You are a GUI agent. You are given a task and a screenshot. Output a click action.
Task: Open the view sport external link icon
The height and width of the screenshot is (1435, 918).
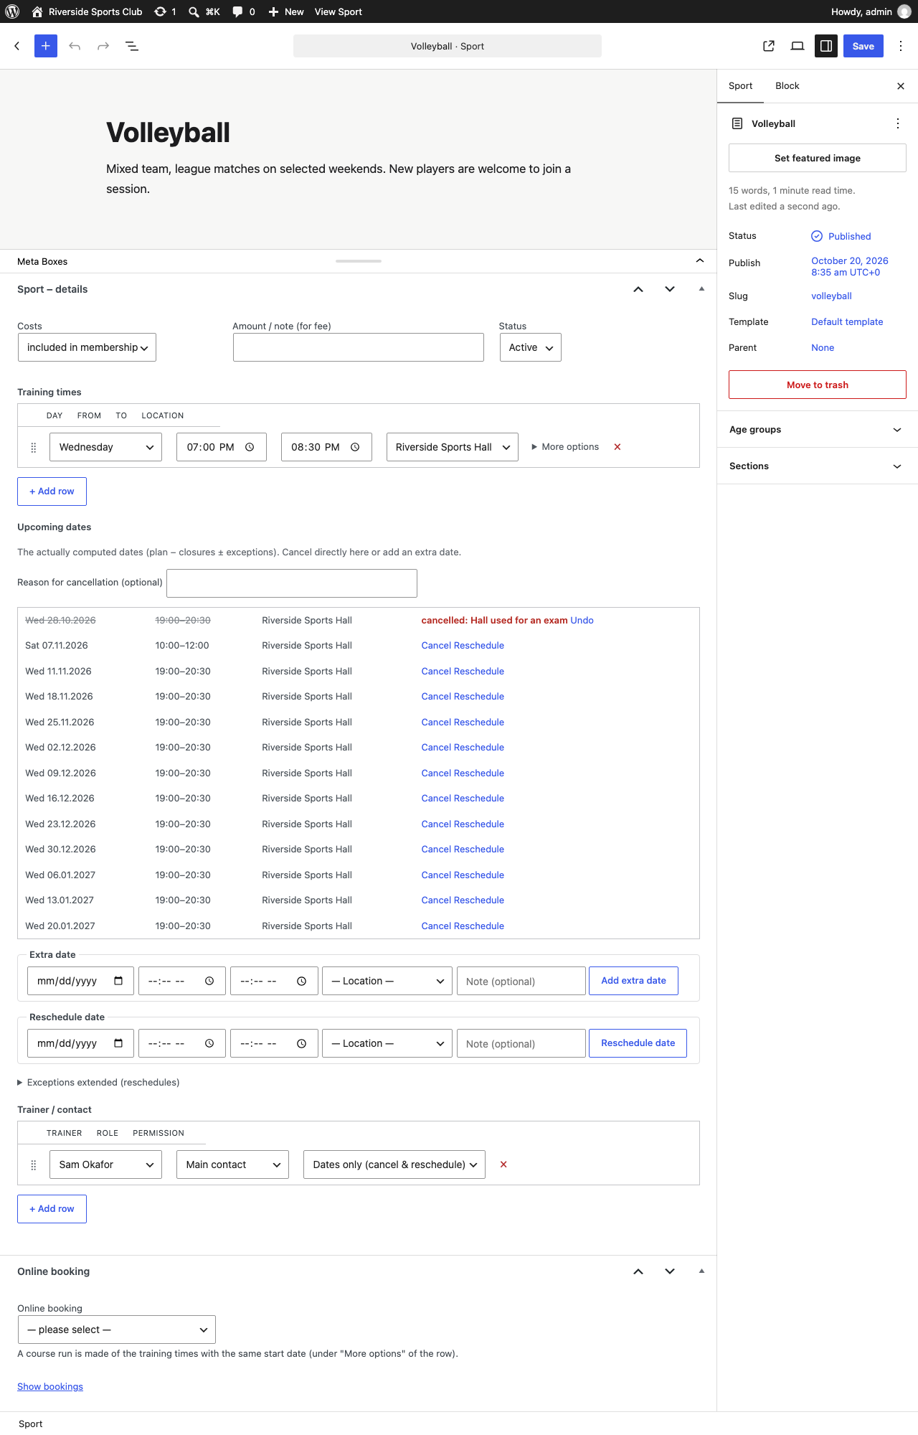769,46
